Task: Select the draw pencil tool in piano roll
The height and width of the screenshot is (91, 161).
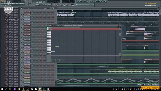Action: point(53,26)
